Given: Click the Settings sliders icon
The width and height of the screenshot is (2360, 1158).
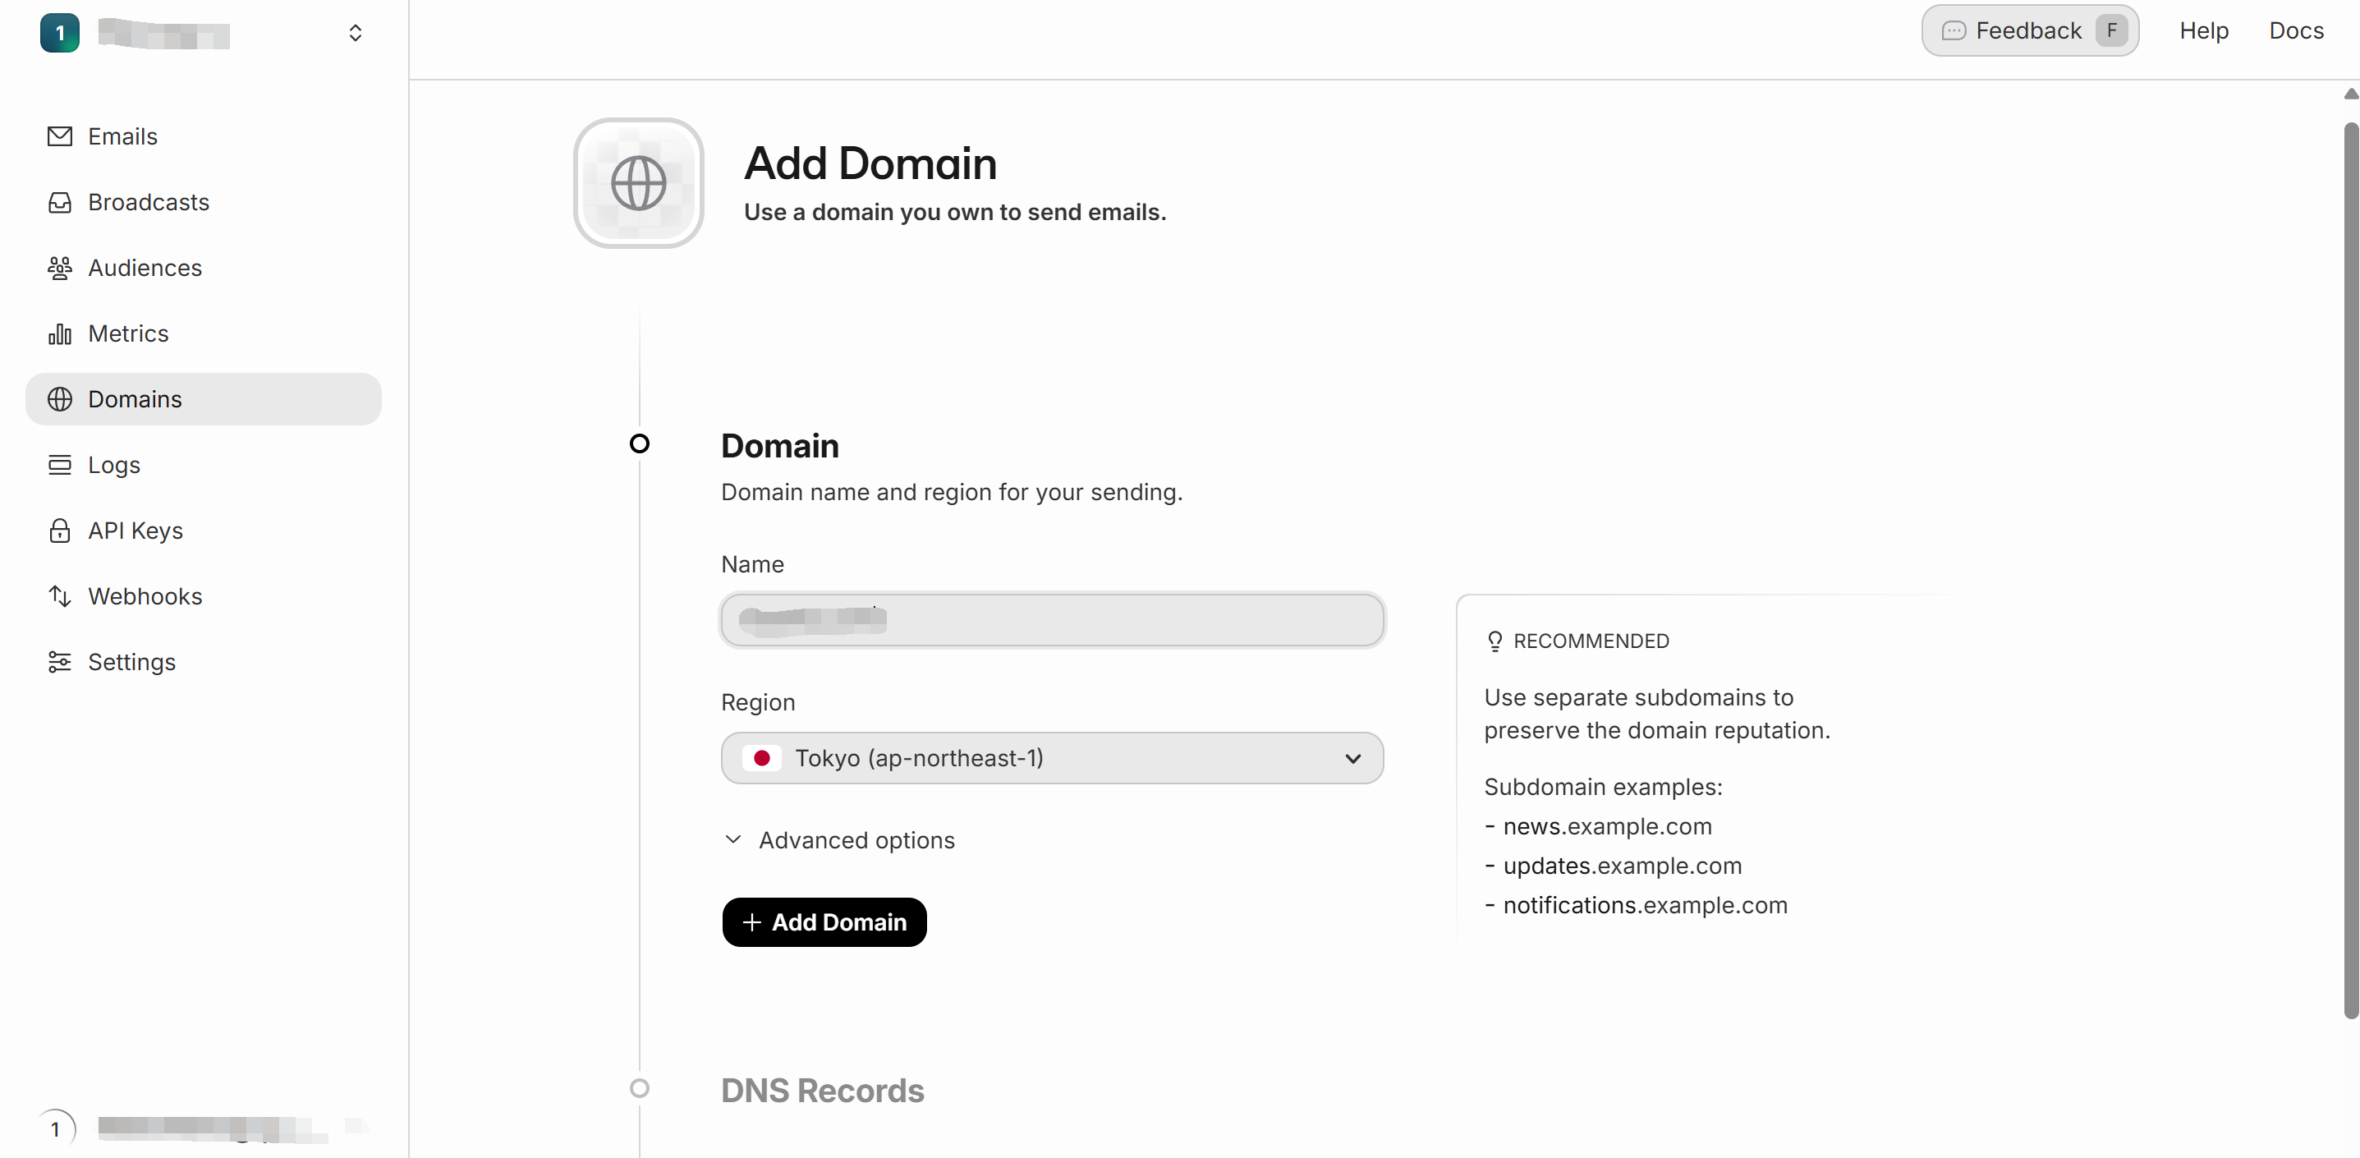Looking at the screenshot, I should tap(60, 663).
